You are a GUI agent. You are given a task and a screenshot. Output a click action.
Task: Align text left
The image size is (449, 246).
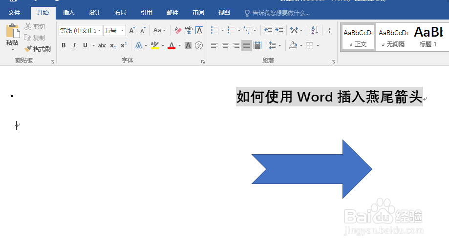coord(214,45)
